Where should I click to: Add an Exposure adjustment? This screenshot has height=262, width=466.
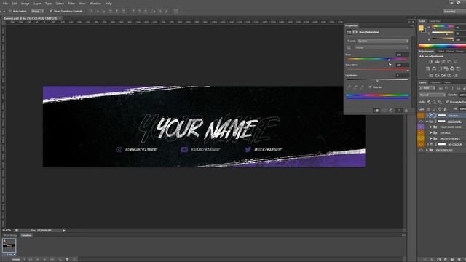(x=449, y=62)
